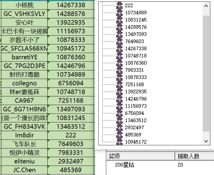Click the person icon beside 10878333 in list
Screen dimensions: 214x175
click(x=119, y=77)
